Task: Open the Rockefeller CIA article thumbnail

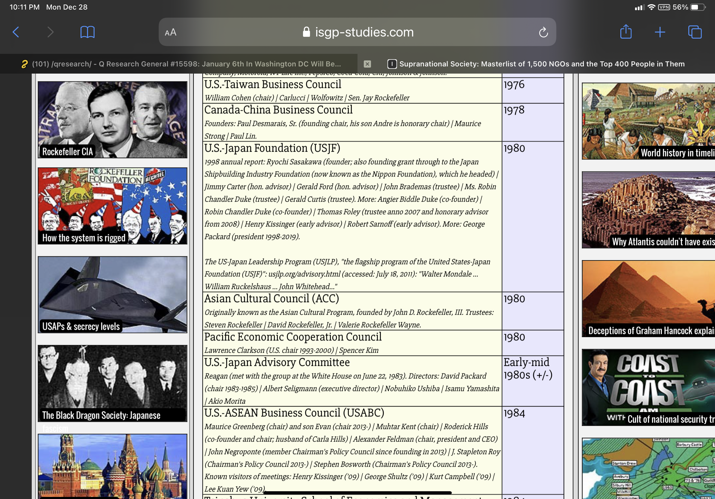Action: tap(112, 120)
